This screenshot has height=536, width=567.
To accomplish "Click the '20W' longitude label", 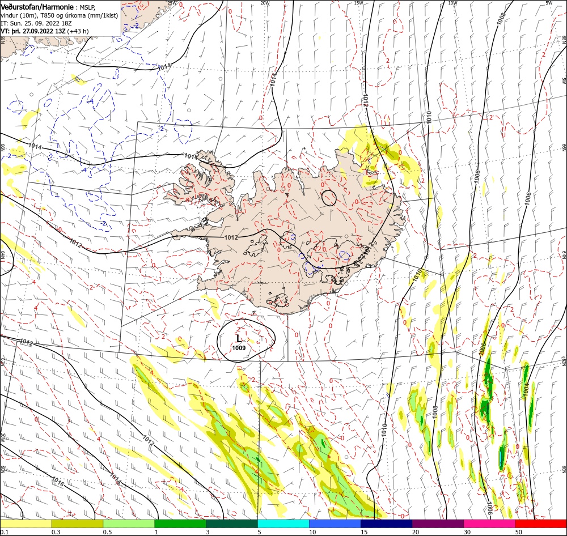I will [x=265, y=3].
